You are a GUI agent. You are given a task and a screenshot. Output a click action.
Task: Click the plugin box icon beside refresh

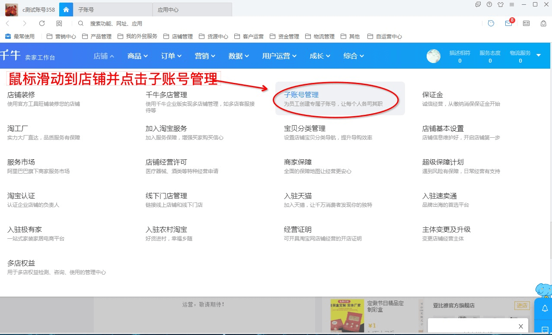tap(59, 23)
